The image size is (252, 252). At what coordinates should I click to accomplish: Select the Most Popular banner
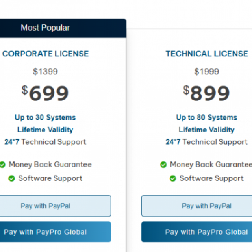tap(63, 28)
